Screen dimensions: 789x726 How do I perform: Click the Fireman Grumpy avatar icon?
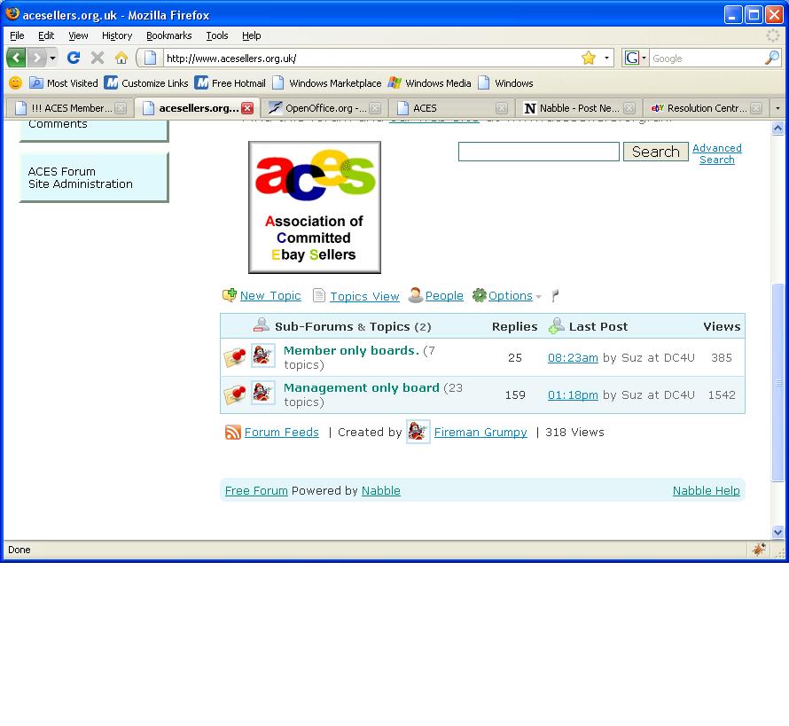pos(418,433)
